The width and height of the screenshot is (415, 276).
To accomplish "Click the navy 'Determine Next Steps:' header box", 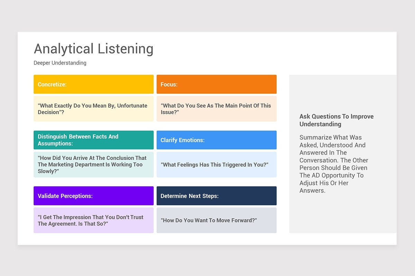I will pos(216,196).
